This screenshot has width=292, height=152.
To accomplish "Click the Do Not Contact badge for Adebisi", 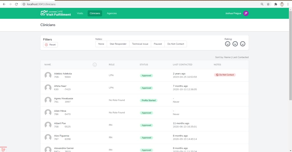I will [225, 75].
